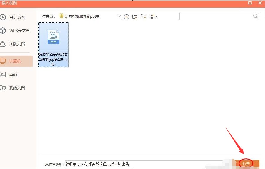Open the view mode grid dropdown

(x=153, y=16)
